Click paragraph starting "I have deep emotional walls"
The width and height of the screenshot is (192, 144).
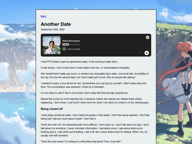95,117
